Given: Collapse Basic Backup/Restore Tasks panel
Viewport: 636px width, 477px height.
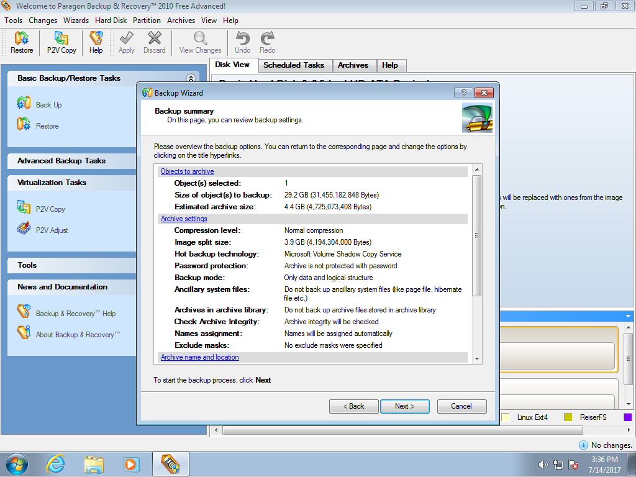Looking at the screenshot, I should pyautogui.click(x=191, y=78).
